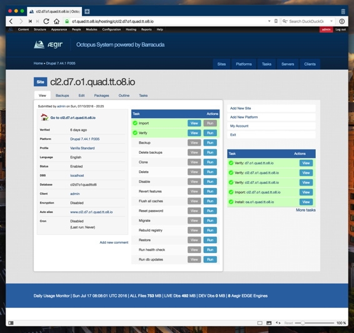View the Verify task log in the site task list
354x333 pixels.
(194, 133)
